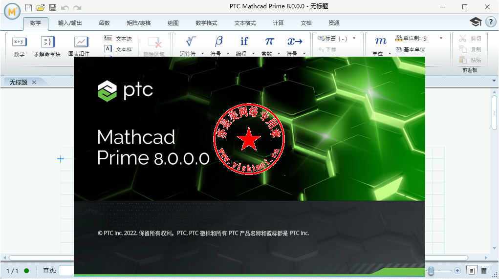The image size is (499, 279).
Task: Open the 矩阵/表格 ribbon tab
Action: pyautogui.click(x=139, y=23)
